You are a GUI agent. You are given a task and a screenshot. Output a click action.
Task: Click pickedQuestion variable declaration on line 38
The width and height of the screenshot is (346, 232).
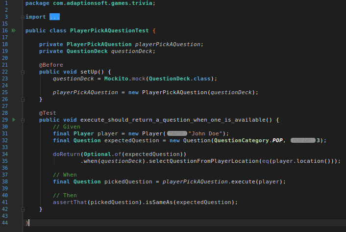128,181
